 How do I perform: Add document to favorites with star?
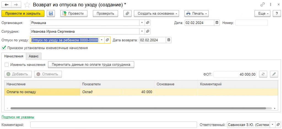click(27, 5)
